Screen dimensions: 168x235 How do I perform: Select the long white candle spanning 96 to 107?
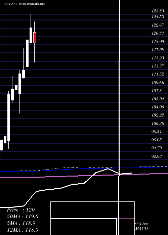pos(9,117)
